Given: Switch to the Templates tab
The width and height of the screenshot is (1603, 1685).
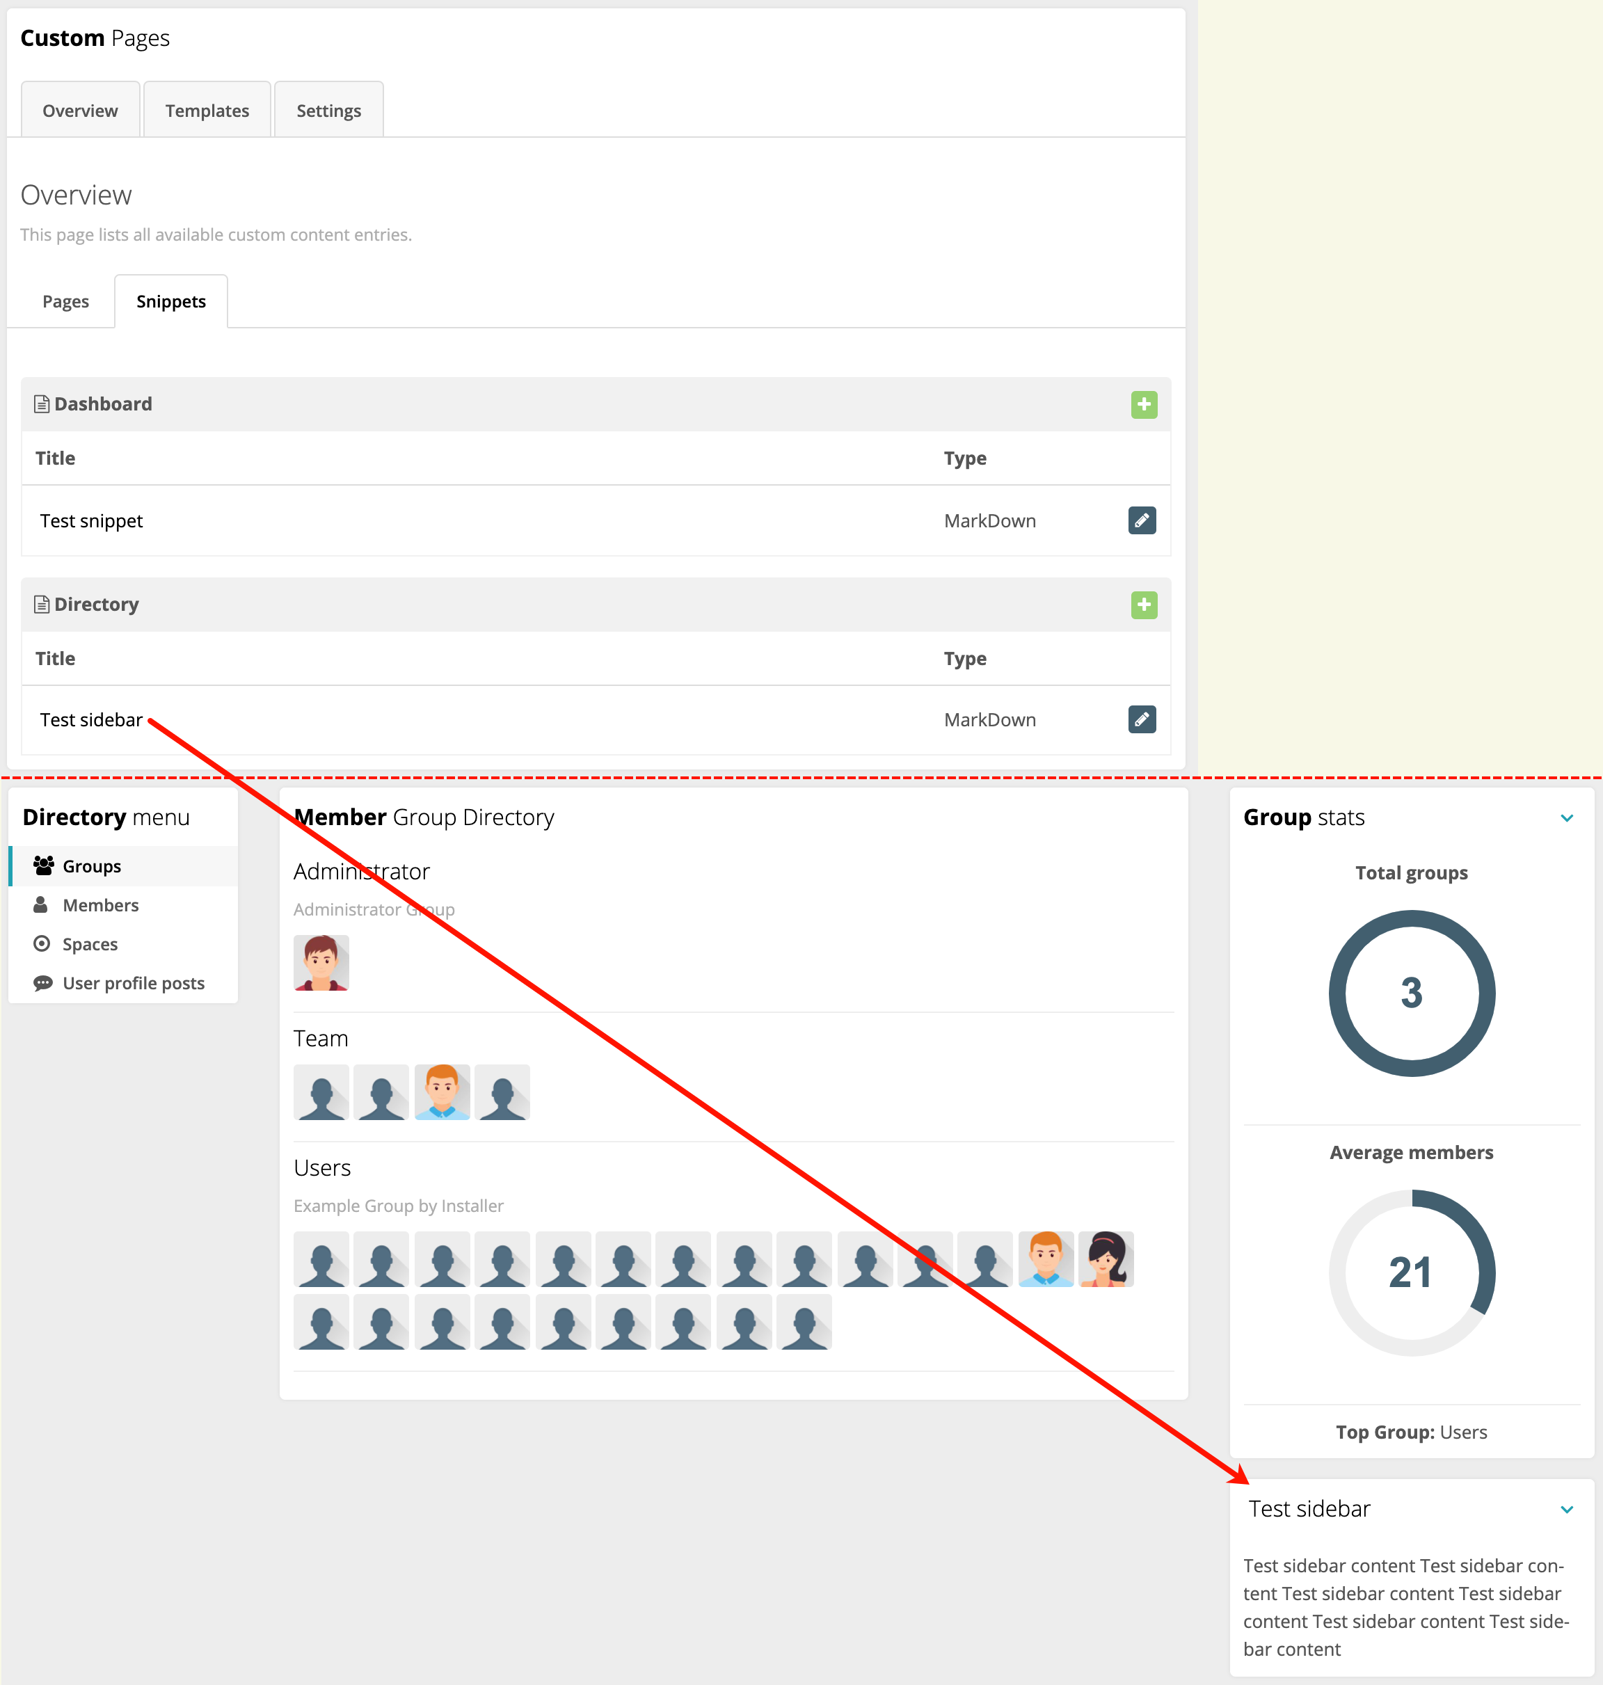Looking at the screenshot, I should coord(207,109).
